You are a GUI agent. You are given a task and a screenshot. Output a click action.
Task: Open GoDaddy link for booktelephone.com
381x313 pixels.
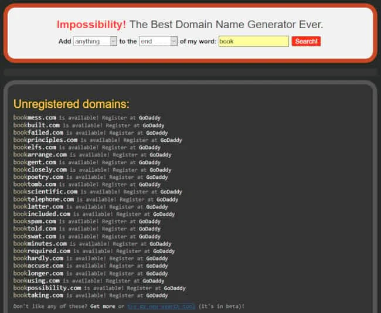pos(167,199)
